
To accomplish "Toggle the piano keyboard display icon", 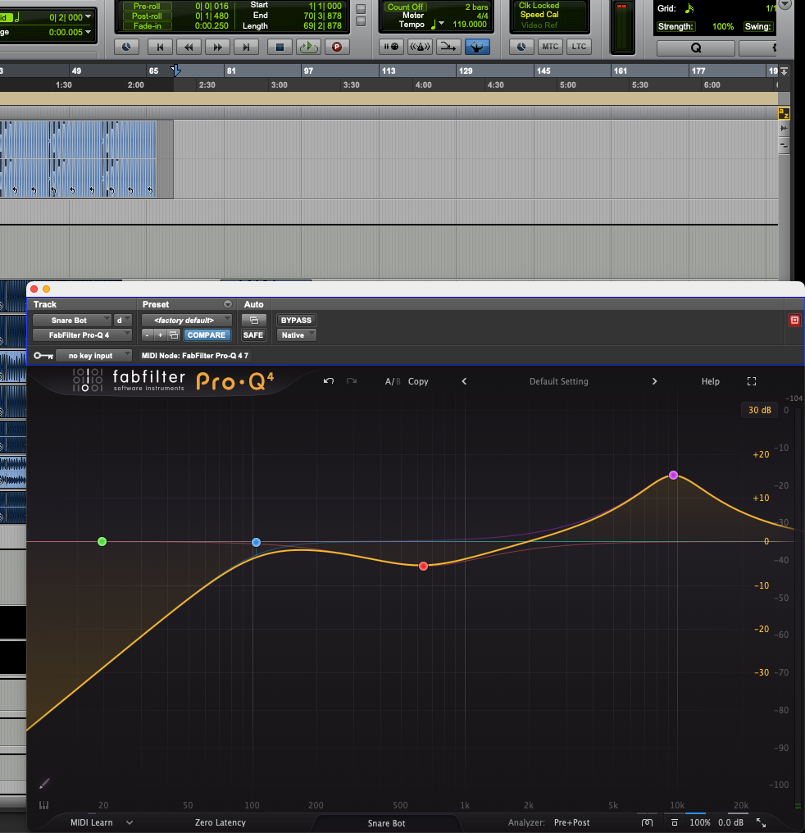I will [x=44, y=805].
